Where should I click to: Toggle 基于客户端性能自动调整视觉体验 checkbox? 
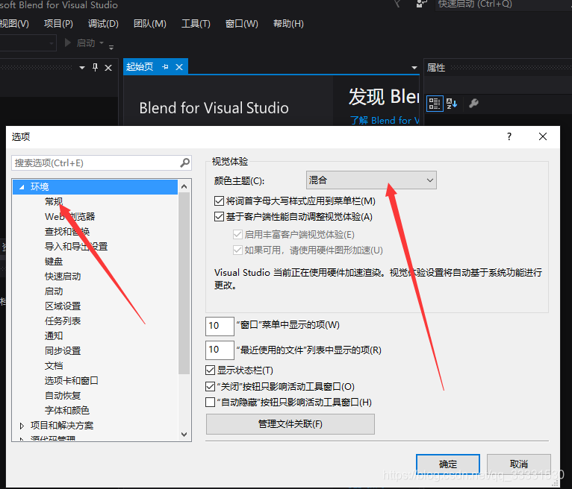(219, 217)
